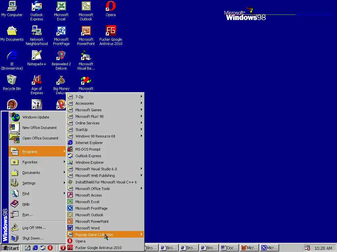Select Microsoft Visual Basic desktop shortcut
The width and height of the screenshot is (337, 252).
coord(86,60)
